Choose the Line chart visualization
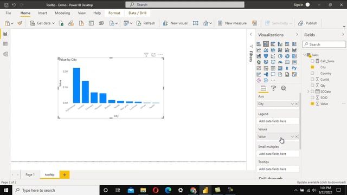The image size is (347, 195). coord(259,50)
